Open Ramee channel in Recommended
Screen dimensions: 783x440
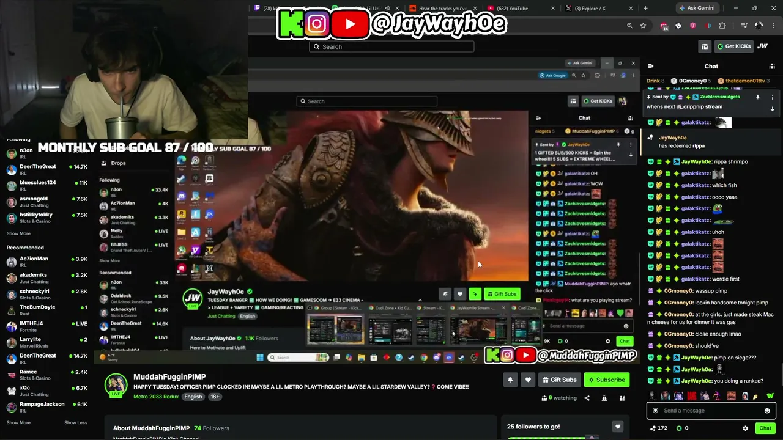click(x=46, y=375)
